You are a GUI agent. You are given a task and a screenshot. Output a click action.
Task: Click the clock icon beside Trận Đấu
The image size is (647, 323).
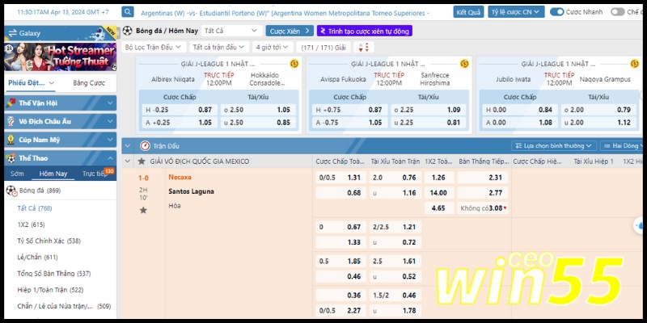(145, 145)
